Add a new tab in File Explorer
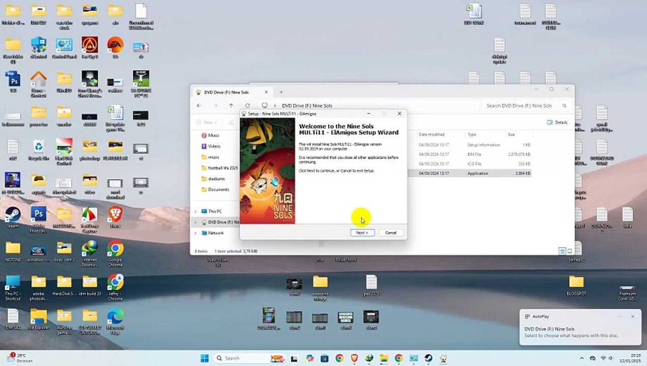 (281, 92)
